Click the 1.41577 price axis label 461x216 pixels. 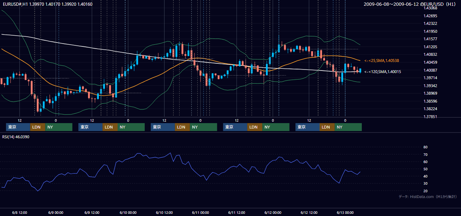pyautogui.click(x=430, y=39)
